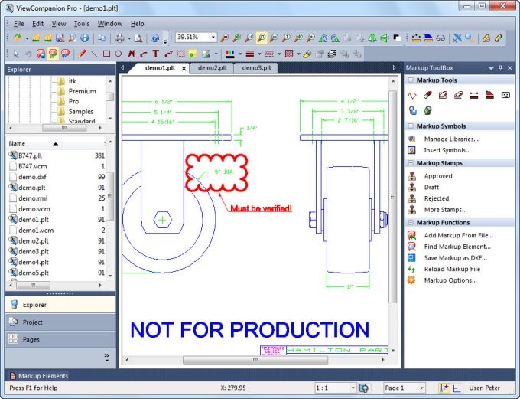Toggle pin on the Markup ToolBox panel
520x399 pixels.
pos(500,68)
